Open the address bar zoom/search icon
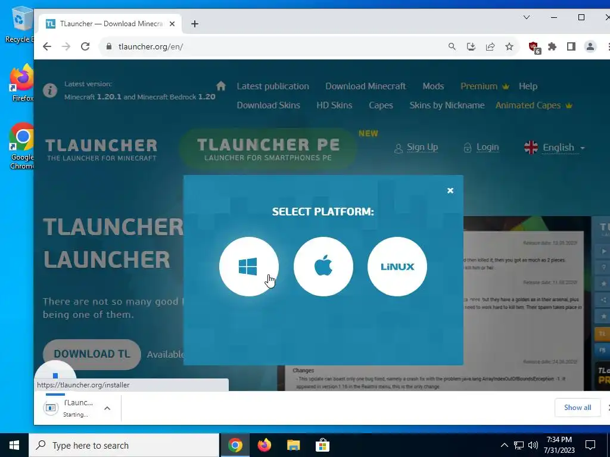The width and height of the screenshot is (610, 457). (x=452, y=46)
